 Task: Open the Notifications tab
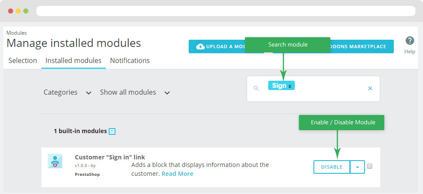130,60
